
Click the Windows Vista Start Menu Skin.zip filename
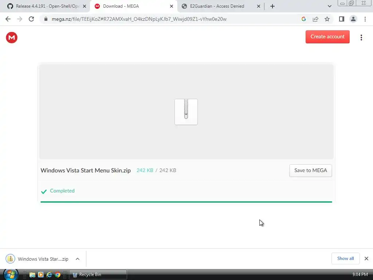pyautogui.click(x=86, y=171)
